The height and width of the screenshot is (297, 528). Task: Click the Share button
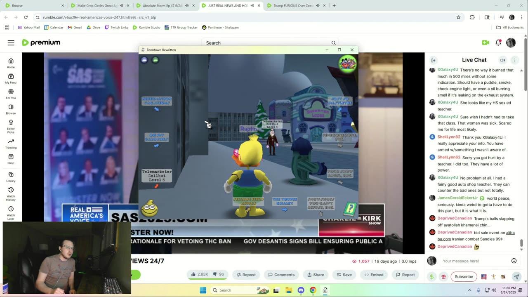[x=316, y=275]
